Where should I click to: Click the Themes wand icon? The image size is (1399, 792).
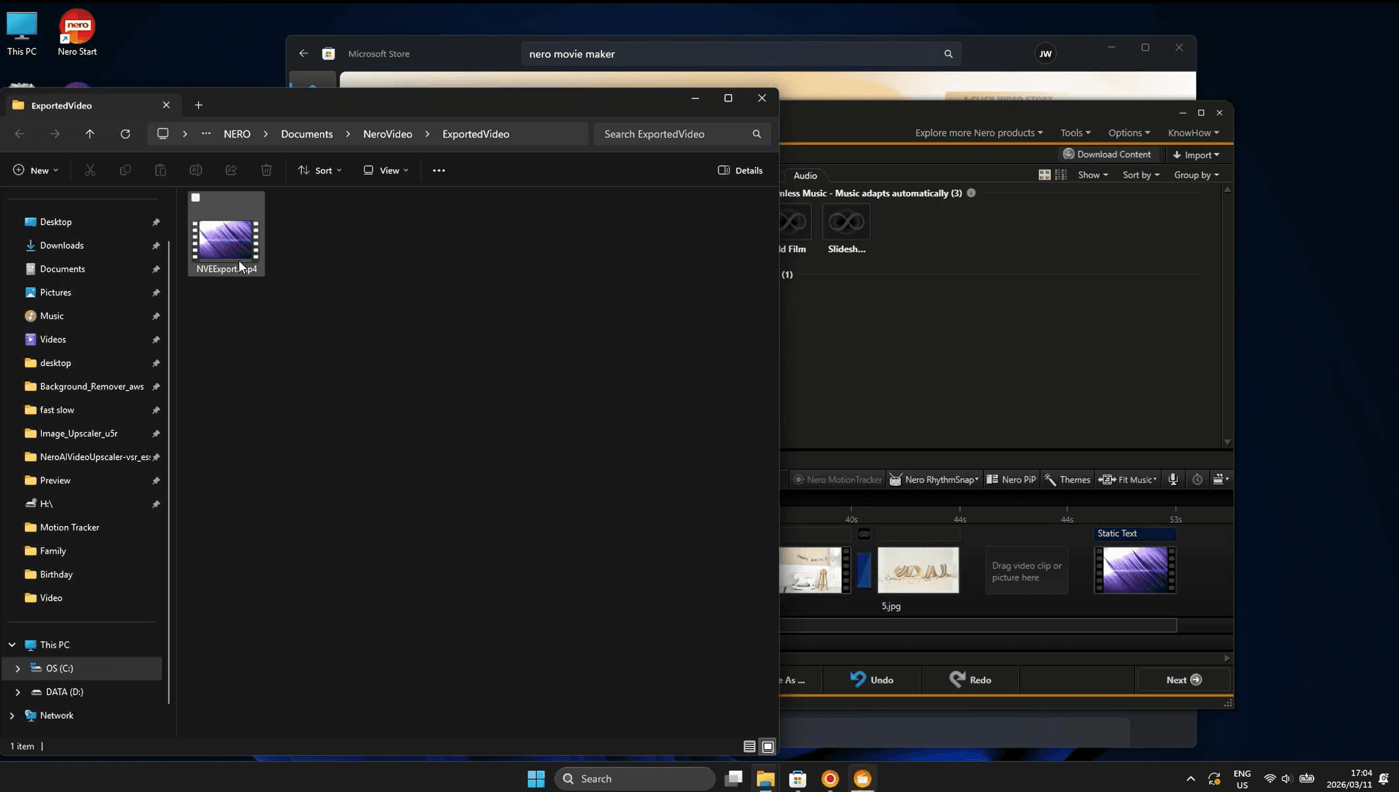(x=1050, y=479)
